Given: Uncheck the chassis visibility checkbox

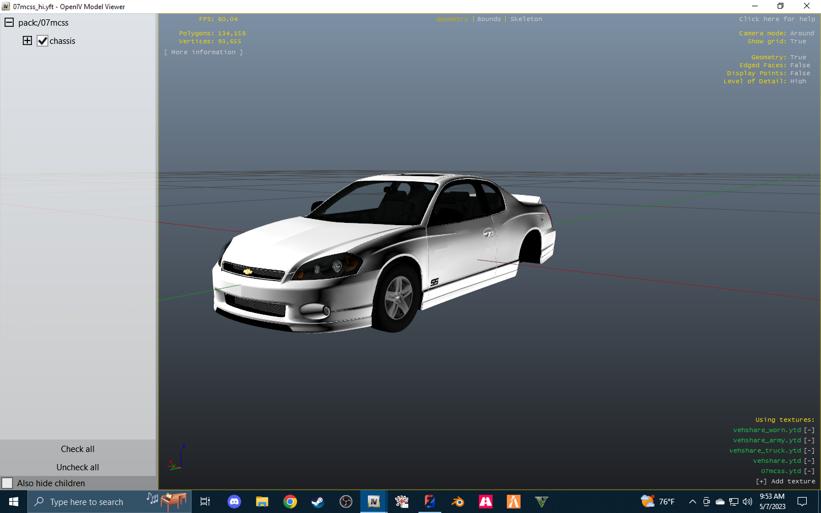Looking at the screenshot, I should point(43,40).
